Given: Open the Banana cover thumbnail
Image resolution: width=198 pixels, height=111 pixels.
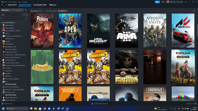Looking at the screenshot, I should tap(42, 67).
